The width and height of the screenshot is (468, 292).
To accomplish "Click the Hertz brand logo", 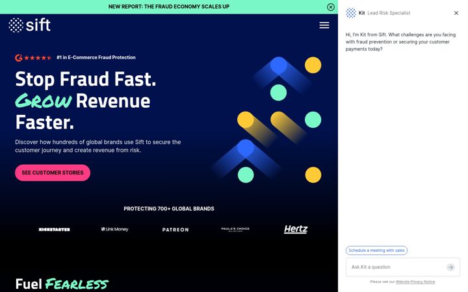I will coord(296,229).
